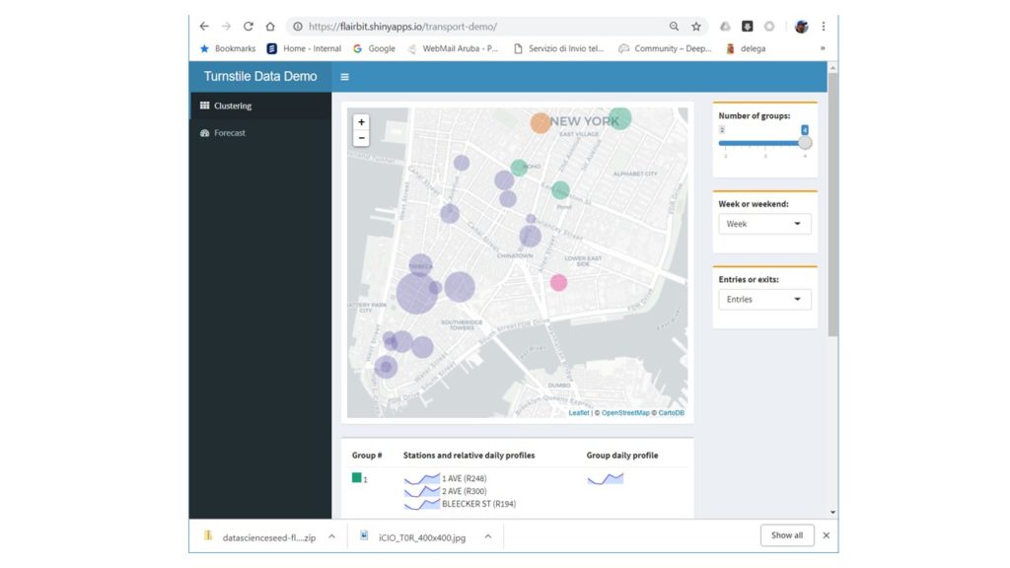
Task: Expand options for the zip download
Action: click(331, 535)
